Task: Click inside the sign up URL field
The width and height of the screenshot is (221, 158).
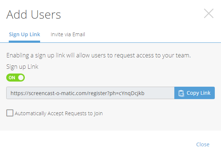Action: click(x=90, y=93)
